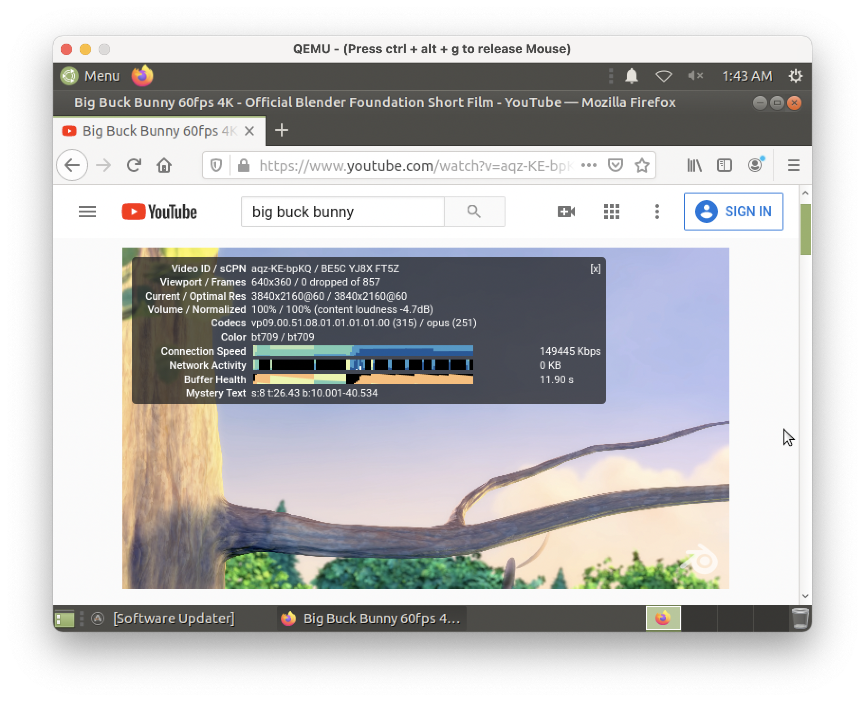The width and height of the screenshot is (865, 702).
Task: Go to the Firefox home page
Action: click(164, 166)
